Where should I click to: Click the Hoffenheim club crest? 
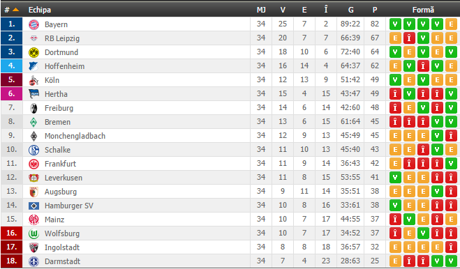(34, 66)
